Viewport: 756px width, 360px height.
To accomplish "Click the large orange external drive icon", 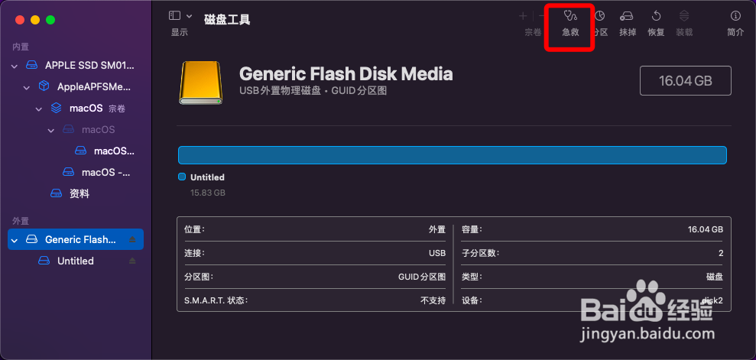I will [200, 83].
